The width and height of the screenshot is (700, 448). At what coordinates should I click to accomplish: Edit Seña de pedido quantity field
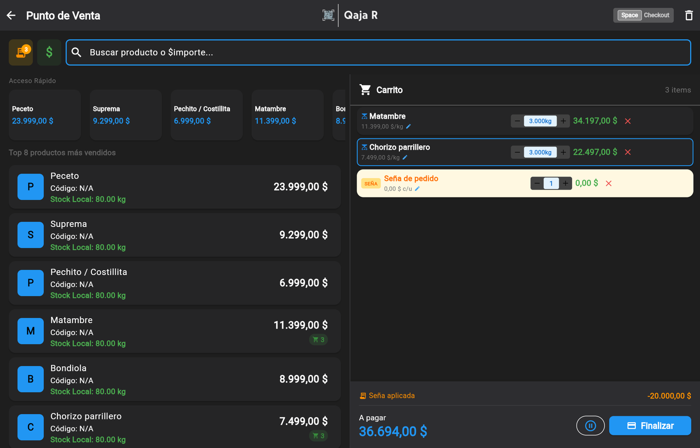click(551, 183)
